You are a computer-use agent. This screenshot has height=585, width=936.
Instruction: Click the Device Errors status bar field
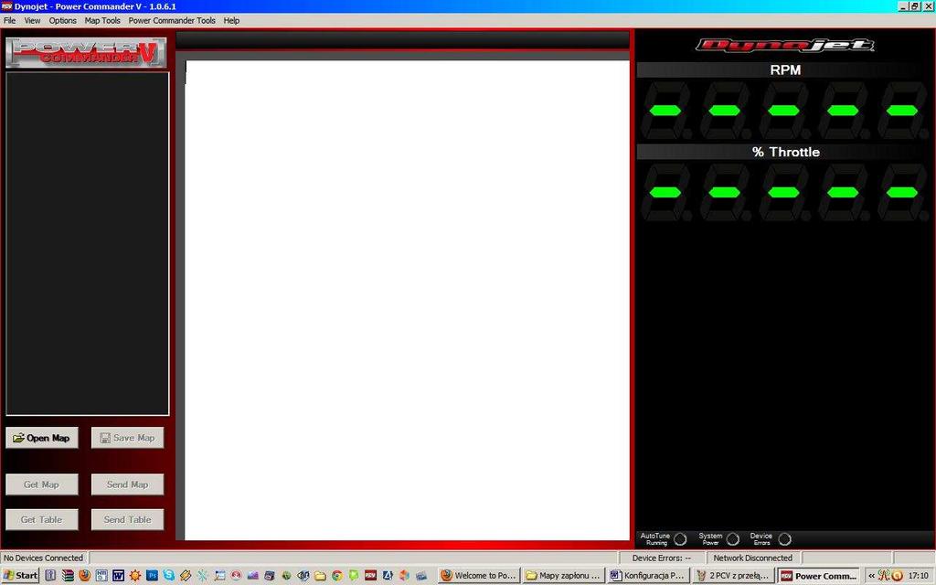[662, 558]
